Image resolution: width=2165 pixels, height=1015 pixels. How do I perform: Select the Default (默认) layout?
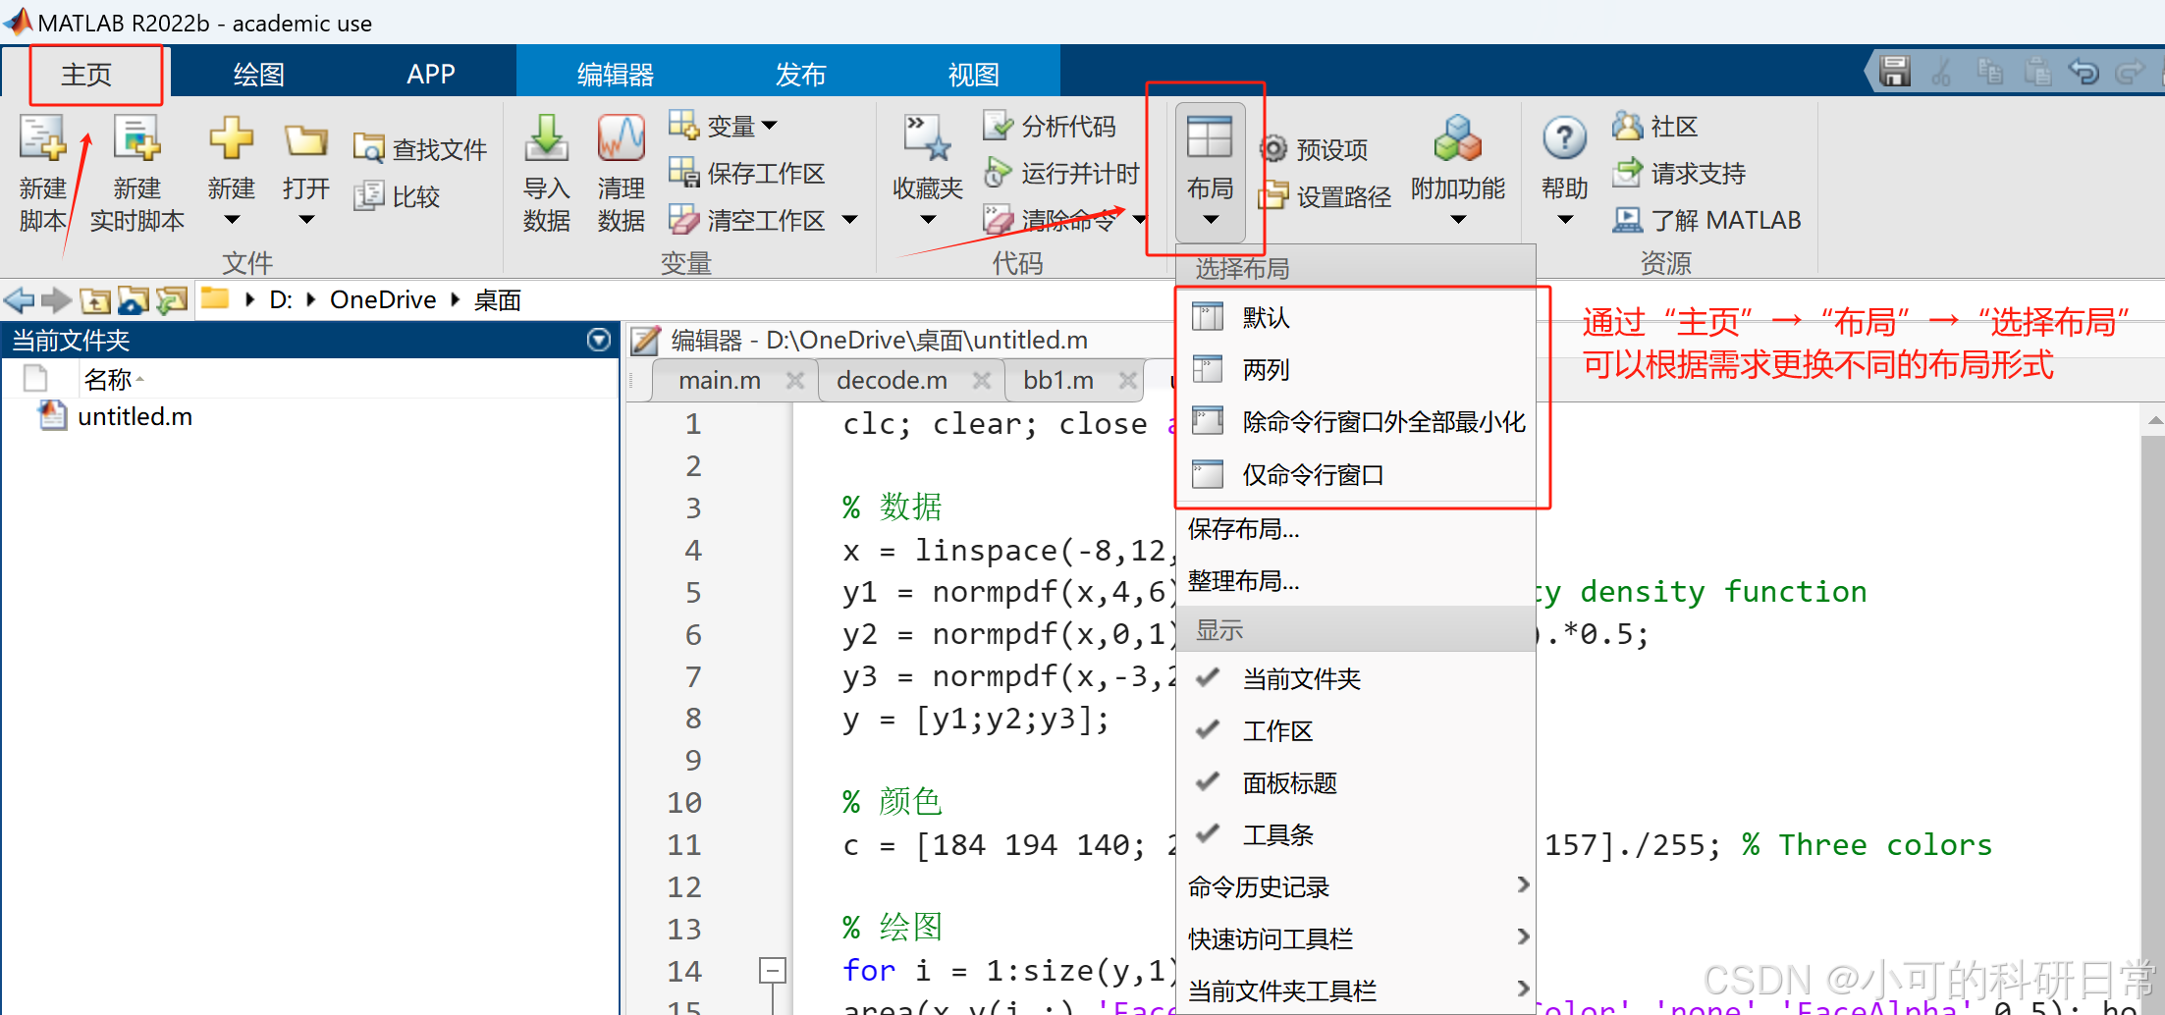[1355, 317]
